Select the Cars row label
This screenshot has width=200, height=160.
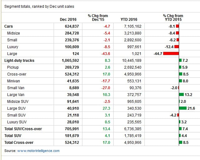pyautogui.click(x=8, y=26)
